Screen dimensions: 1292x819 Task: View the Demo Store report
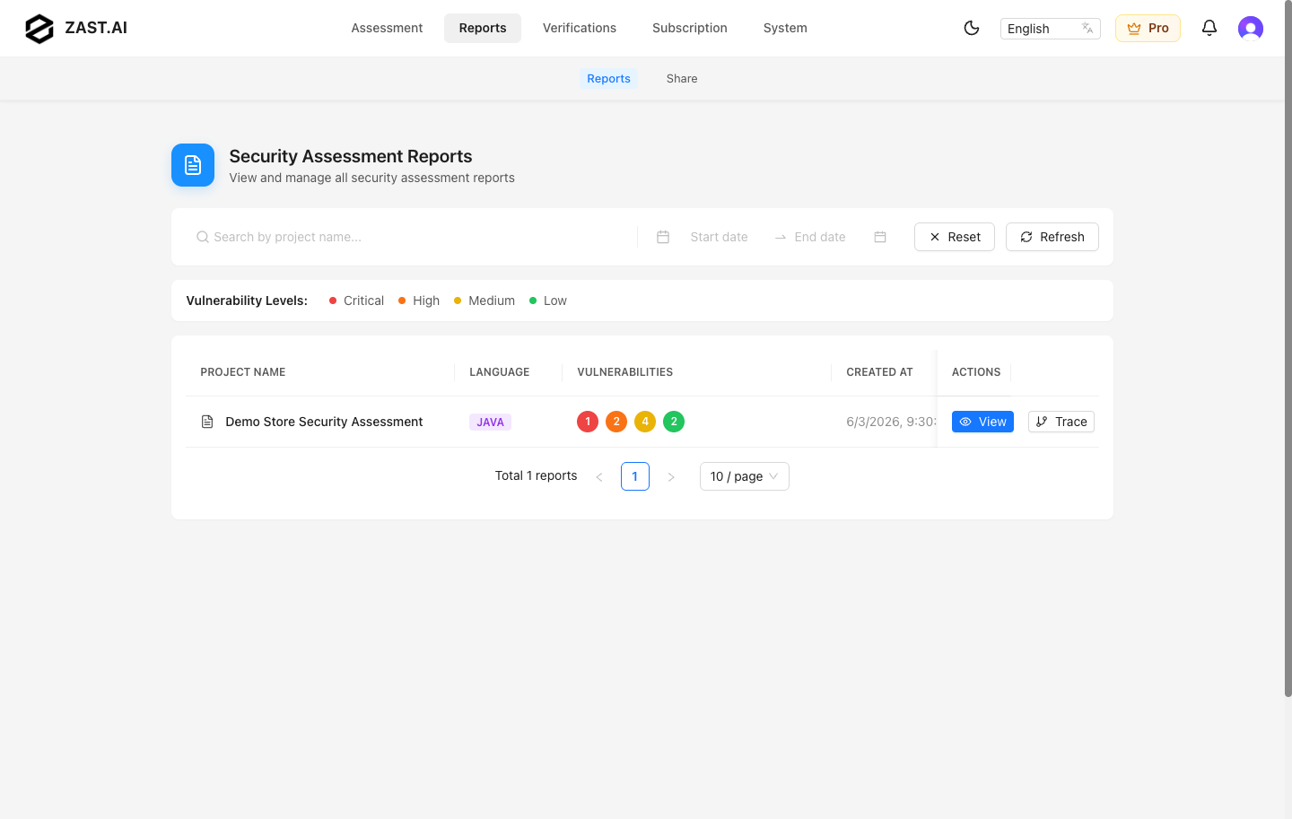pos(982,422)
